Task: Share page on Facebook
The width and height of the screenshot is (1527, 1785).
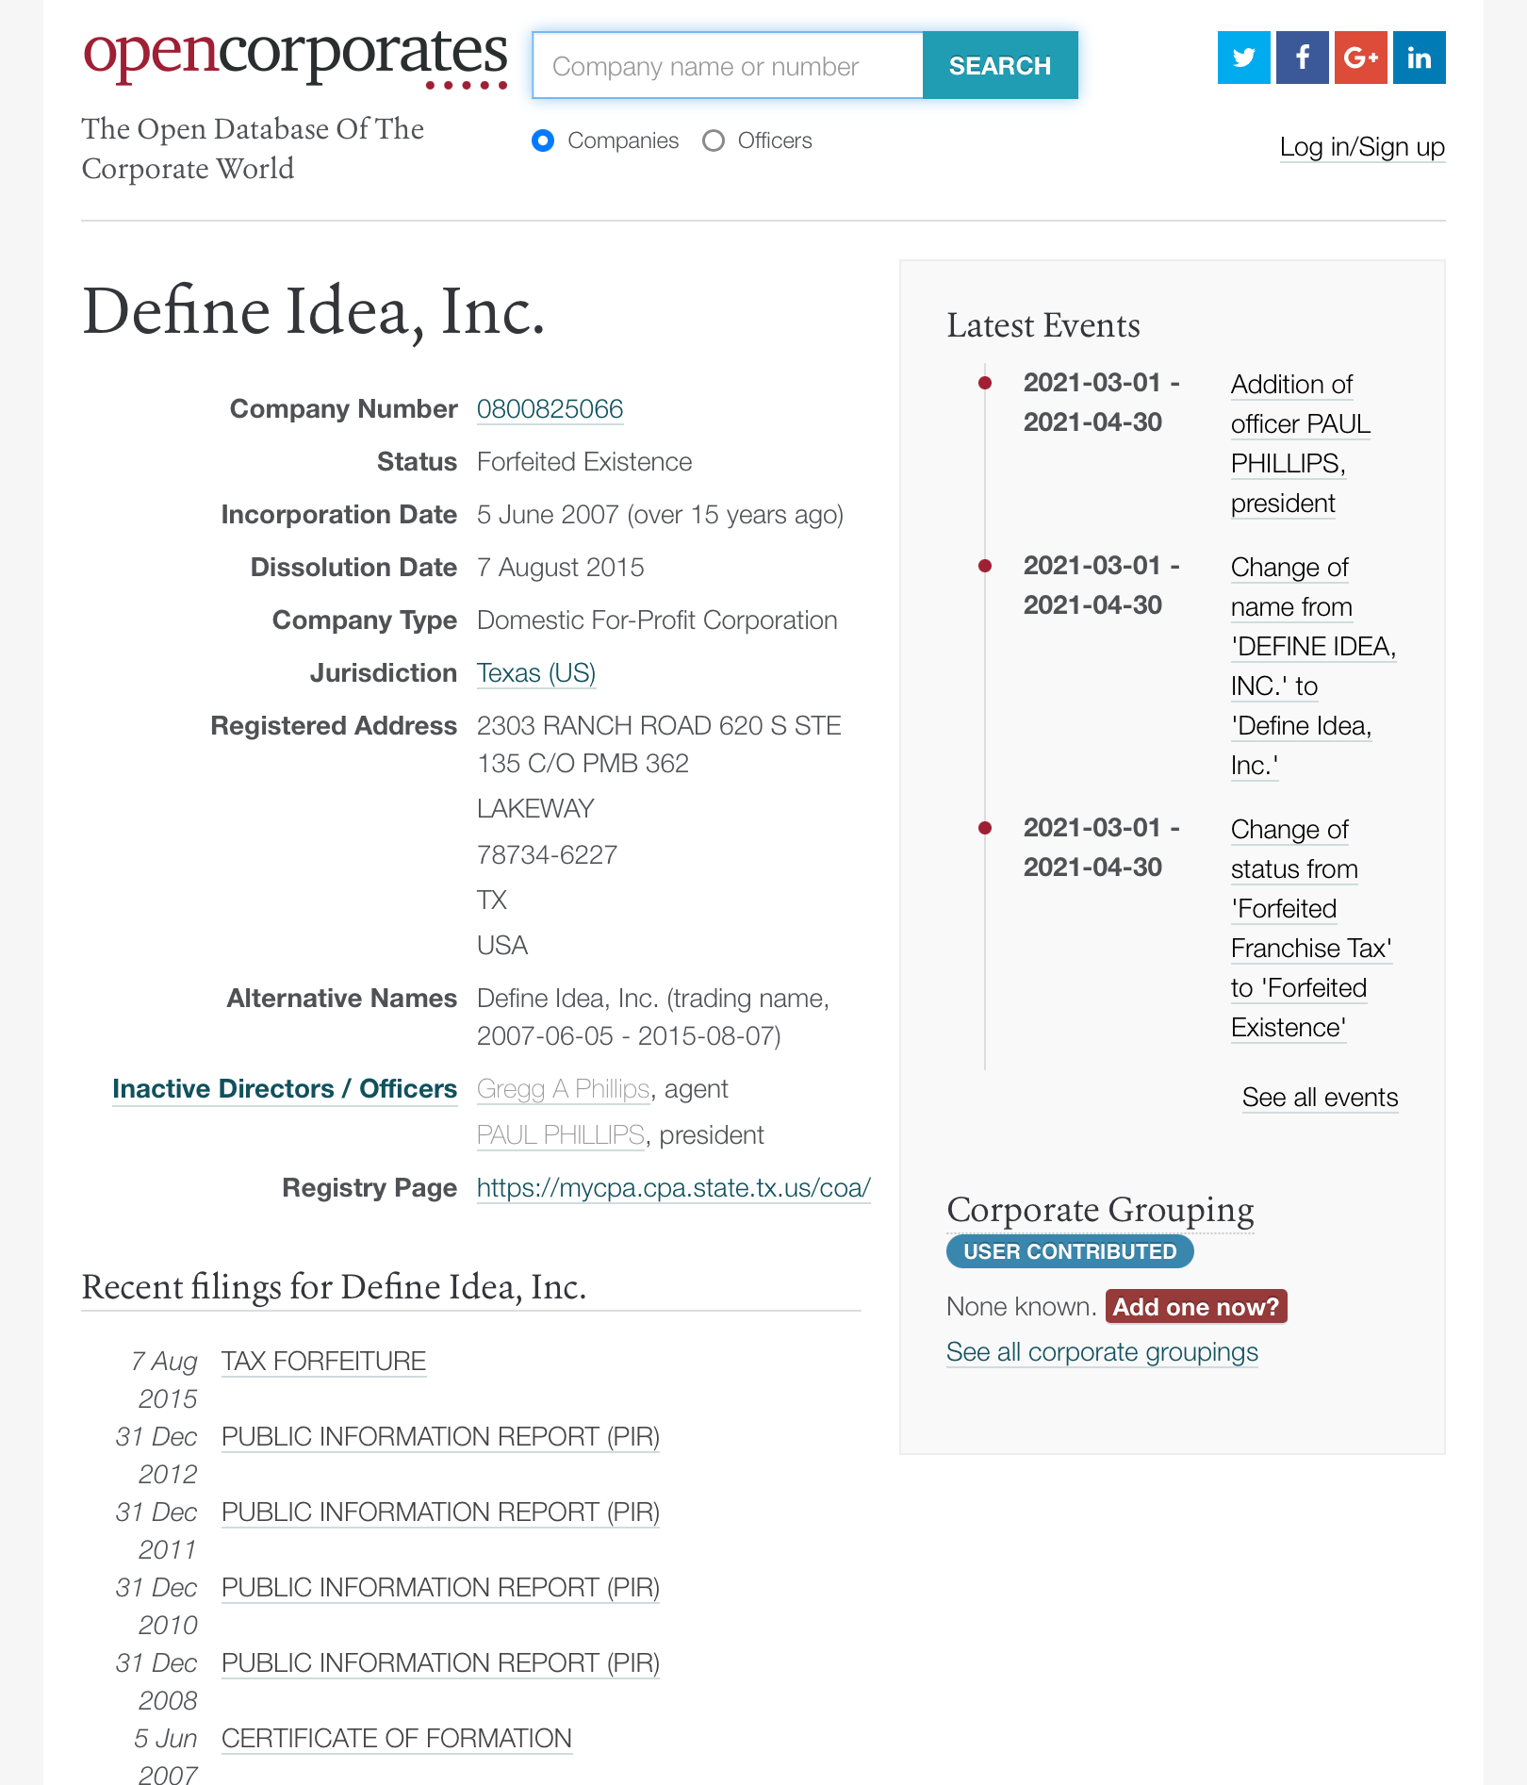Action: tap(1302, 58)
